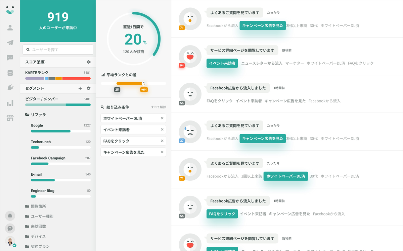Click the KARTEランク color bar
403x251 pixels.
[58, 78]
